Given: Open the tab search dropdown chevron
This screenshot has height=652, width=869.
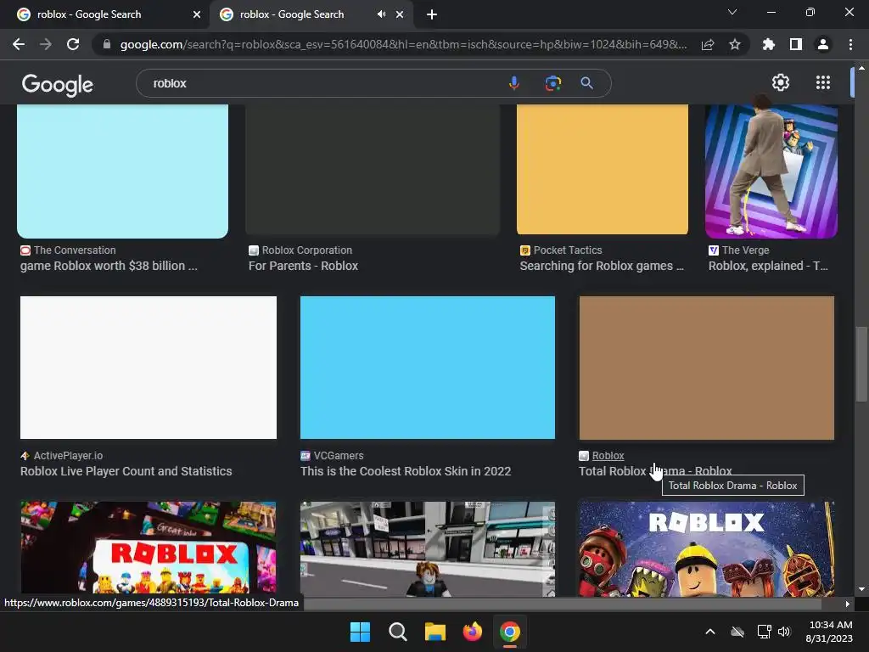Looking at the screenshot, I should click(x=732, y=12).
